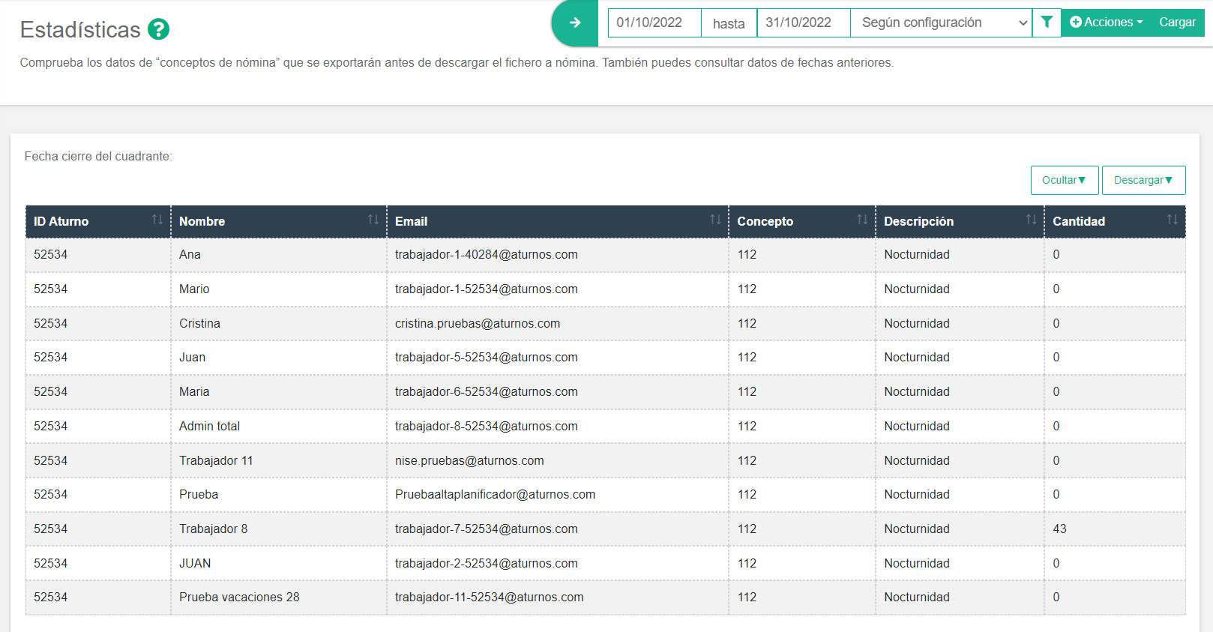Click the green help question mark icon
The width and height of the screenshot is (1213, 632).
[x=158, y=29]
